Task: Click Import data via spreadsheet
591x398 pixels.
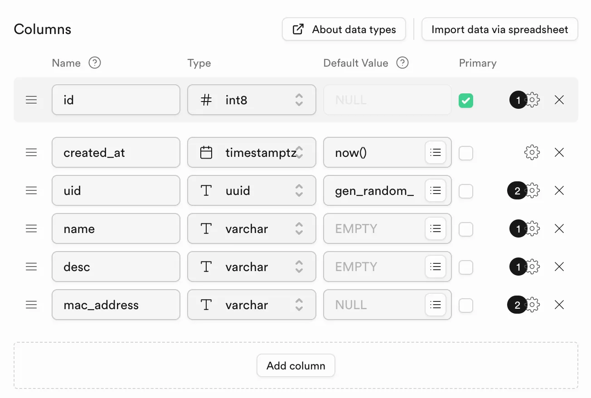Action: pos(499,30)
